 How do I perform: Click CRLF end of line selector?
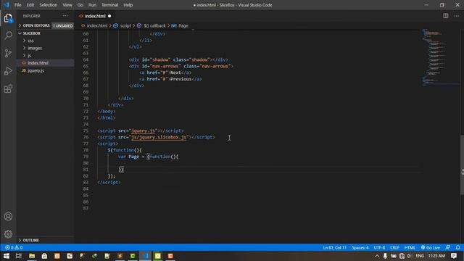coord(394,247)
